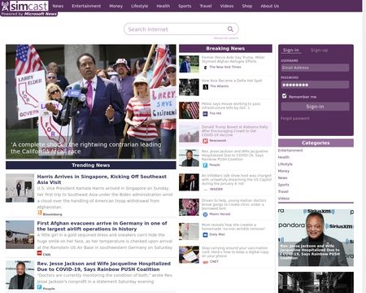Focus the password field
366x293 pixels.
(315, 85)
